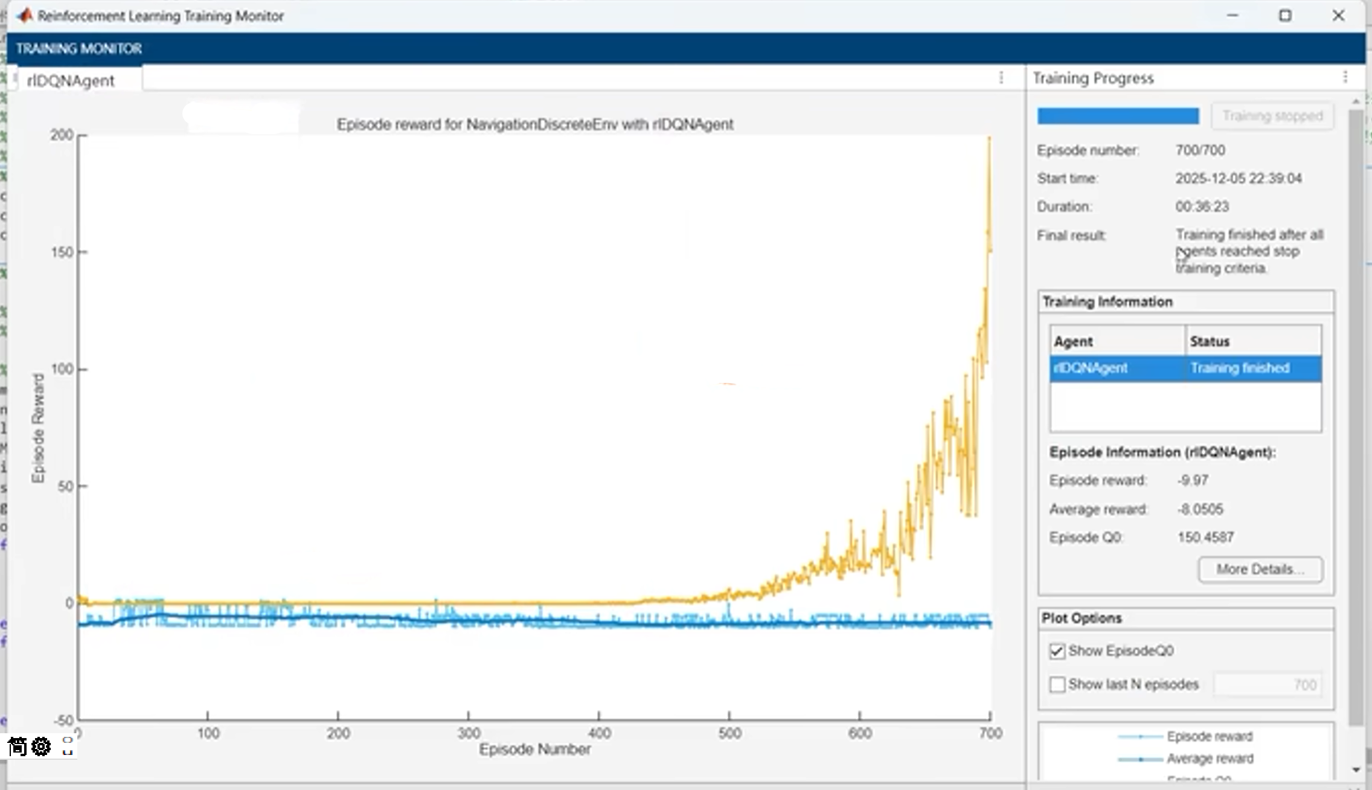Open the plot panel three-dot options menu
Screen dimensions: 1372x790
1001,78
